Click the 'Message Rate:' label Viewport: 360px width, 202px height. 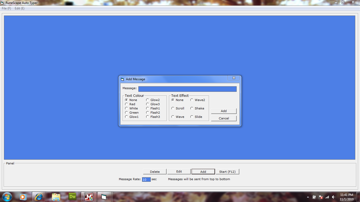click(130, 179)
